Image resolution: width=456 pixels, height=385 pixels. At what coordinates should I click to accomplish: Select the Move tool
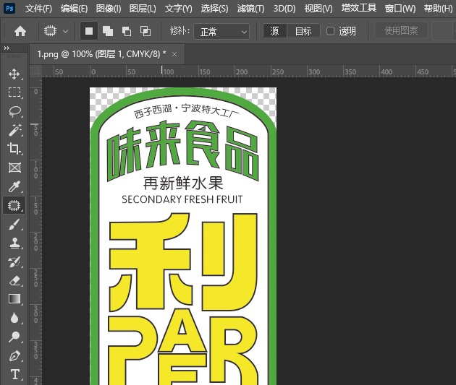click(14, 74)
